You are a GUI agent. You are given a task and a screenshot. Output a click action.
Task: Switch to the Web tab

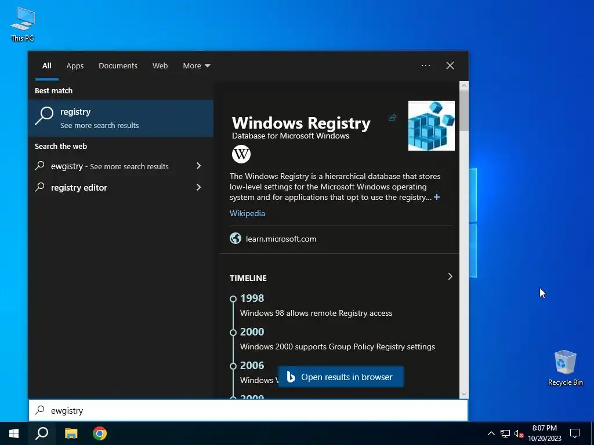[x=160, y=65]
